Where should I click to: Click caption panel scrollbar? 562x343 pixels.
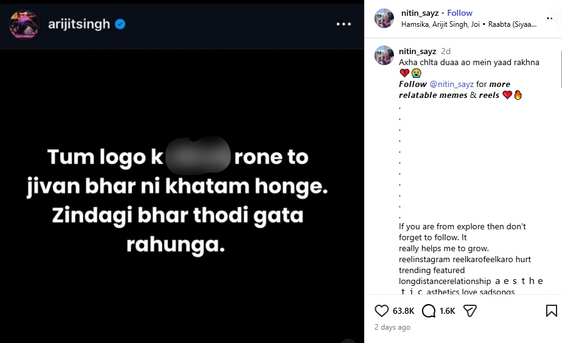coord(561,69)
